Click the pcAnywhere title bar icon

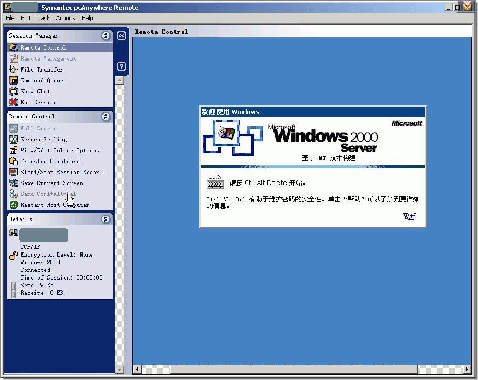coord(8,7)
